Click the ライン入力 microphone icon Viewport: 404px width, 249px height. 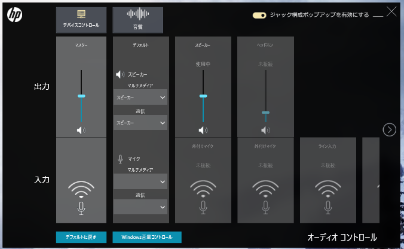(x=328, y=207)
